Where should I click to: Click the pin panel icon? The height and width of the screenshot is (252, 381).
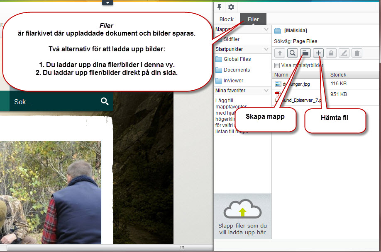click(x=220, y=7)
